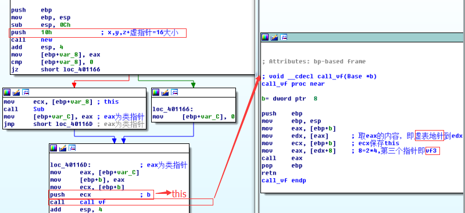Select 'b= dword ptr 8' variable line
This screenshot has height=213, width=465.
pyautogui.click(x=289, y=99)
